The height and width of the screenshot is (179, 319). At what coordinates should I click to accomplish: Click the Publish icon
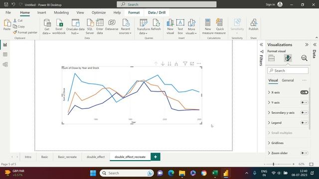(x=254, y=23)
